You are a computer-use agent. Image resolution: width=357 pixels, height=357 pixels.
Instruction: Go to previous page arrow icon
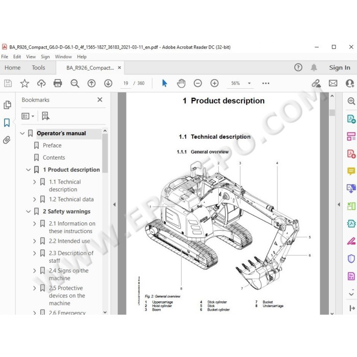pyautogui.click(x=91, y=83)
